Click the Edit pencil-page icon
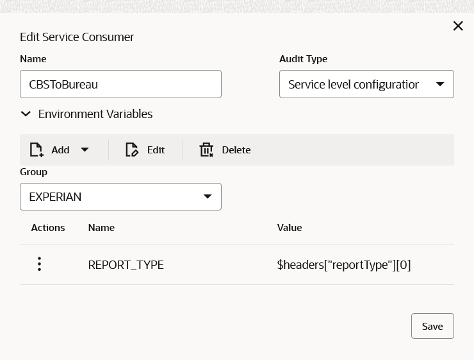474x360 pixels. pos(132,150)
